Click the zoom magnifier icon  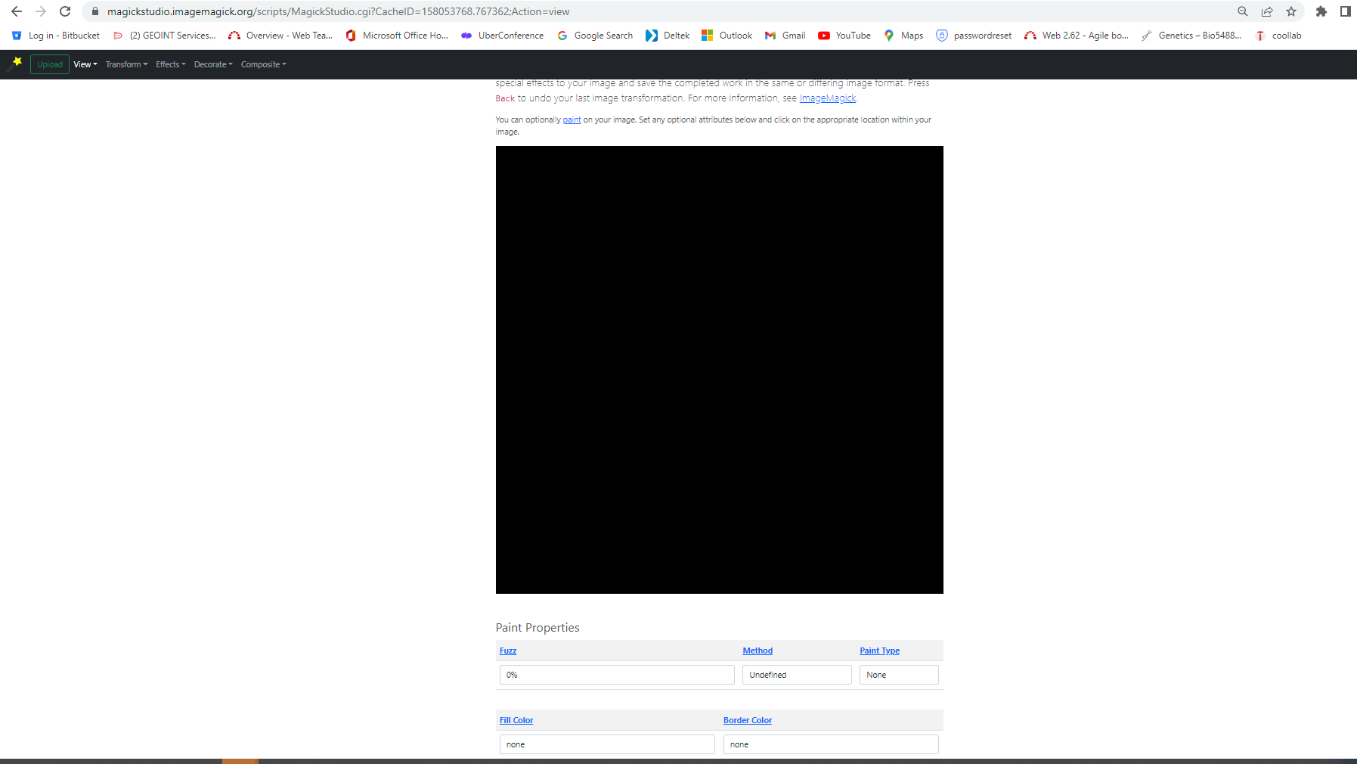click(1243, 11)
